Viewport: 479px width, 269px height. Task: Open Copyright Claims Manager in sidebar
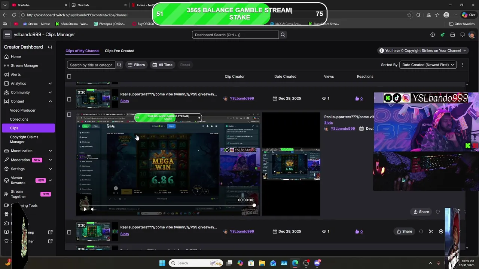[24, 139]
